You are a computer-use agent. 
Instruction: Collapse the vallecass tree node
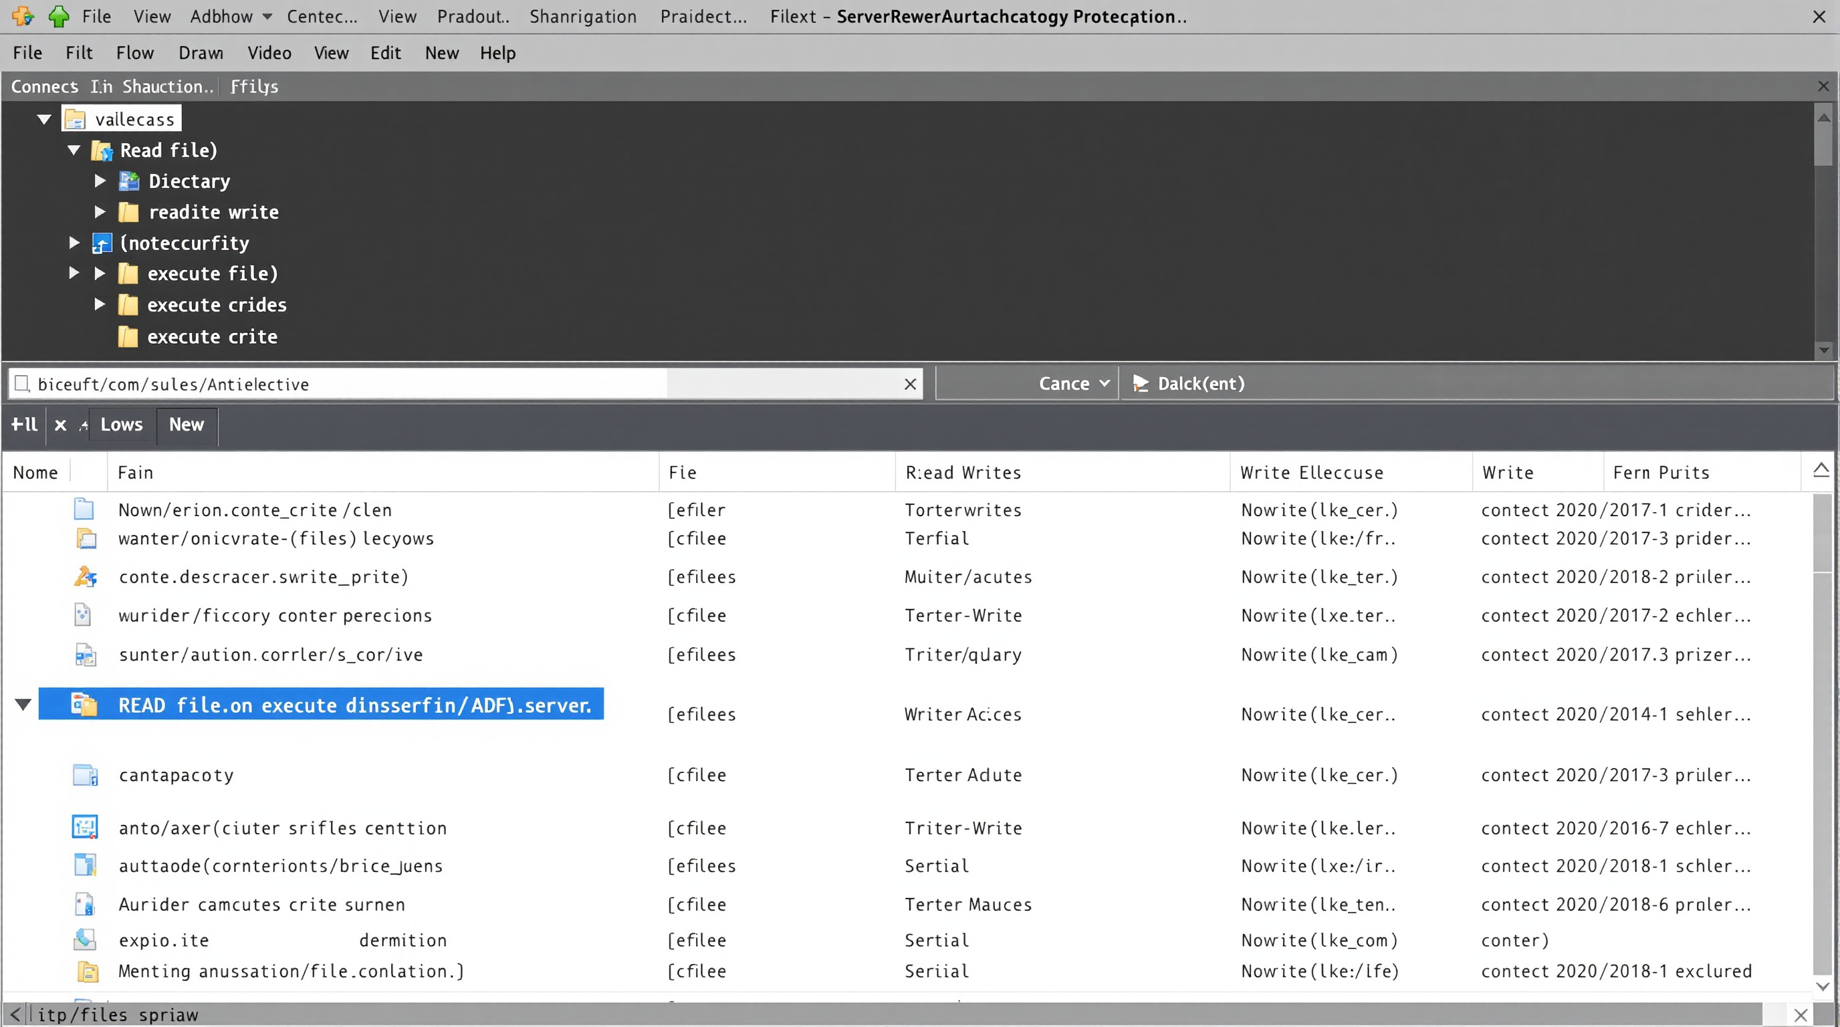(44, 119)
